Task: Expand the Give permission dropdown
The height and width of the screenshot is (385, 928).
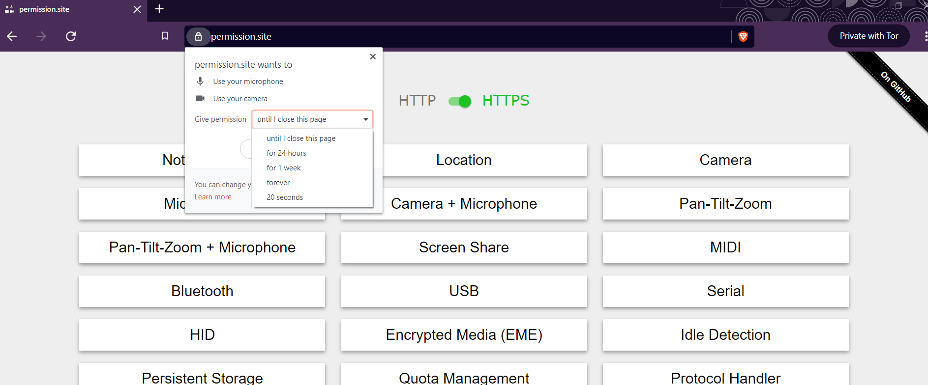Action: (x=312, y=119)
